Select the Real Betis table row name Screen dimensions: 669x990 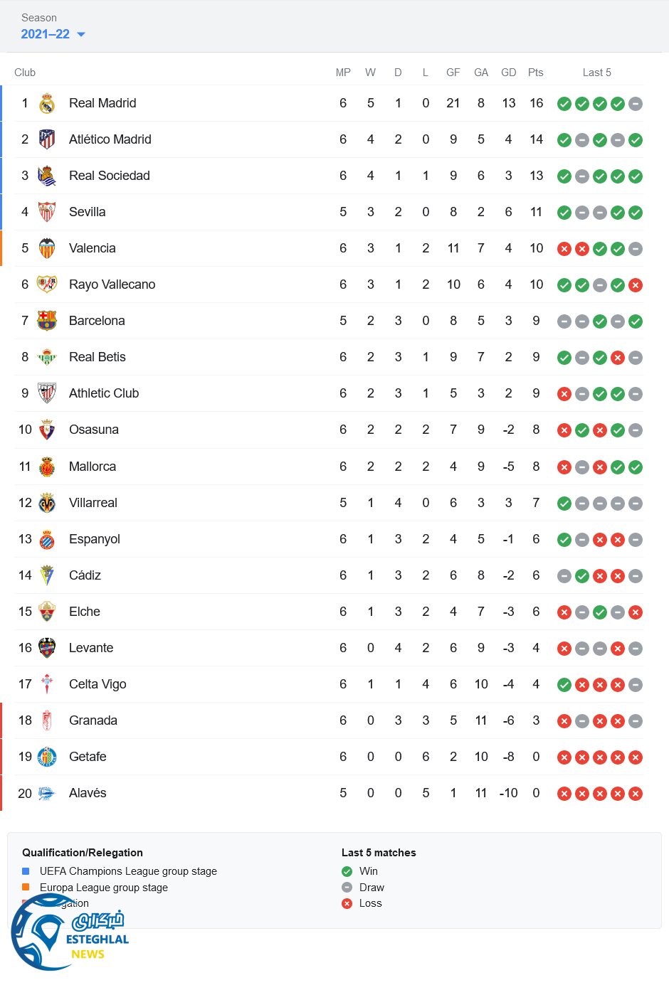point(97,357)
